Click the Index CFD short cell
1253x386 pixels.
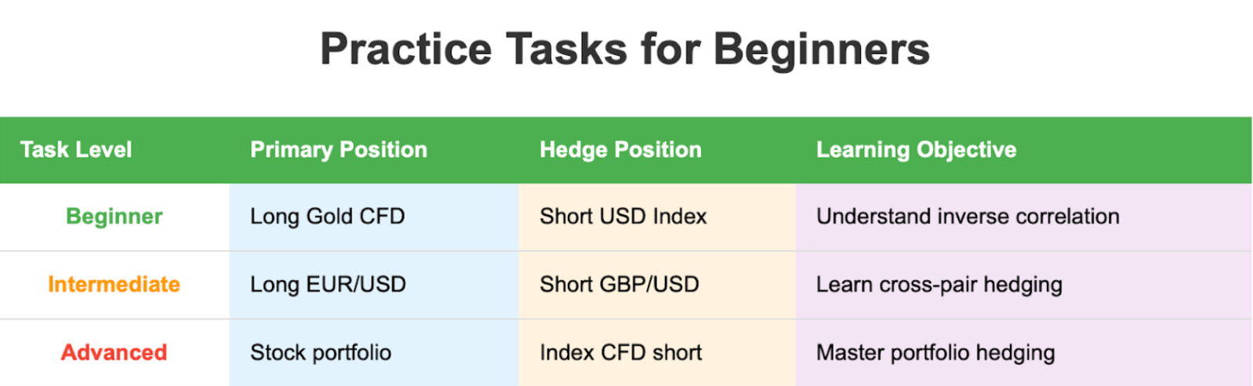point(621,352)
